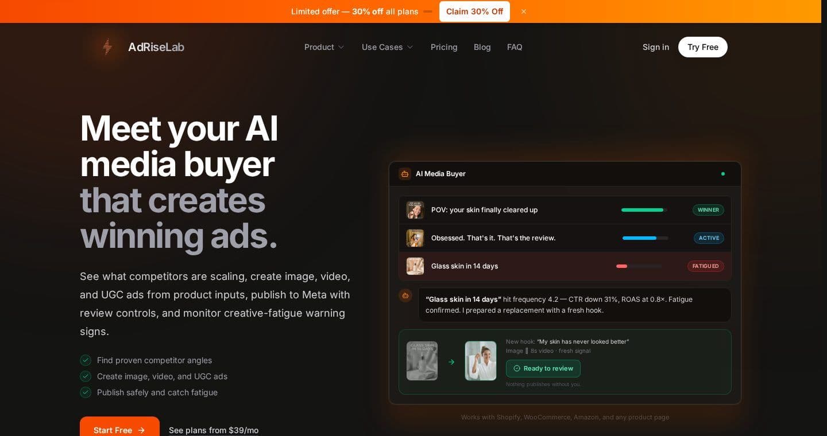Click the robot avatar beside the fatigue message
Viewport: 827px width, 436px height.
pyautogui.click(x=405, y=295)
